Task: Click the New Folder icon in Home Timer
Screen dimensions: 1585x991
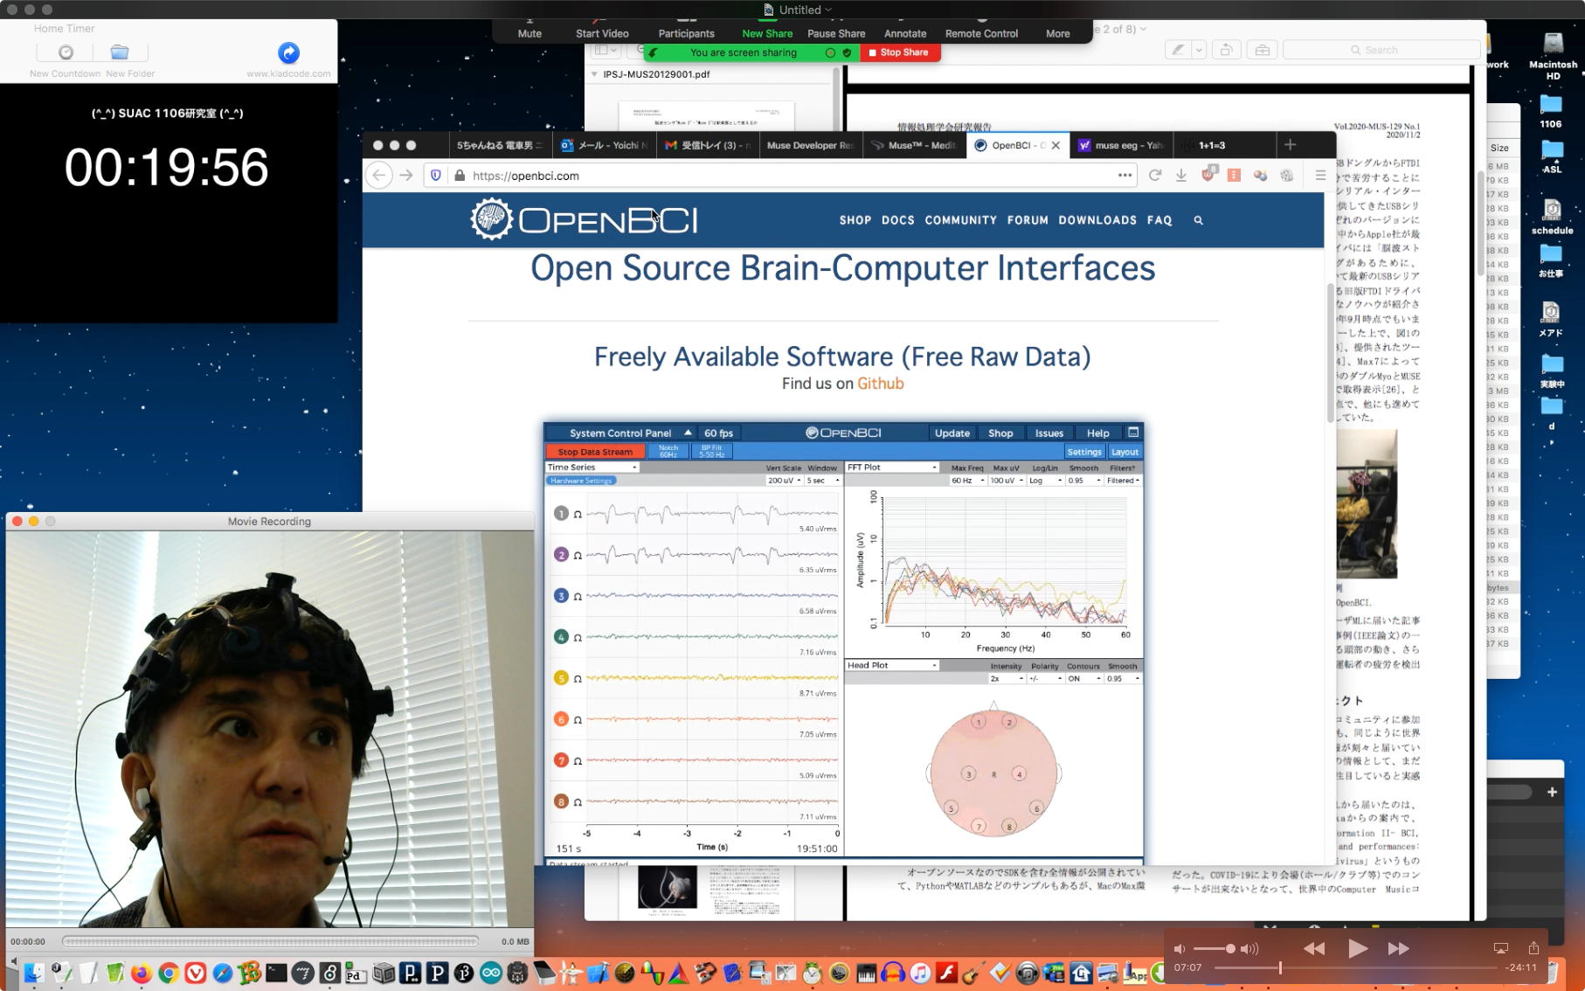Action: [x=120, y=52]
